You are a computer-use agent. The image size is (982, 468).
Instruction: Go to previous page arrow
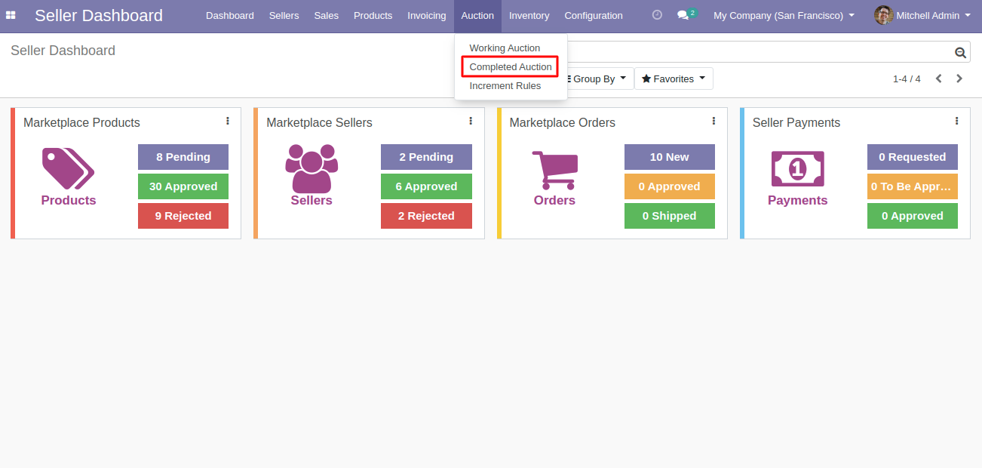pyautogui.click(x=939, y=79)
